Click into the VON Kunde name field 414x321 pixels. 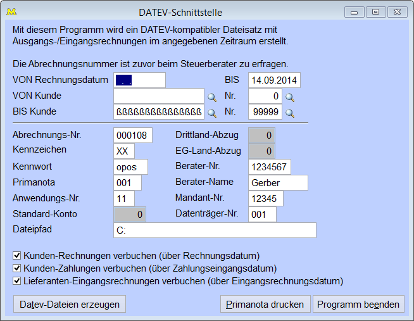tap(159, 96)
